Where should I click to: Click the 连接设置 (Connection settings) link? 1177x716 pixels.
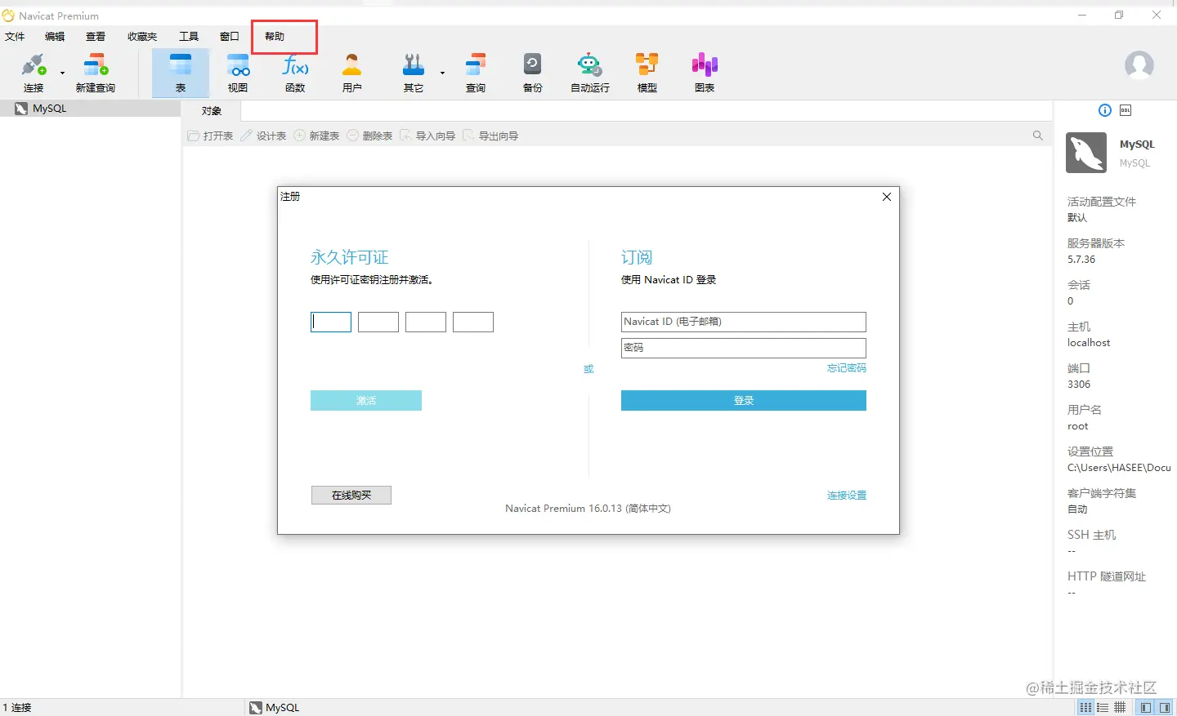[847, 496]
